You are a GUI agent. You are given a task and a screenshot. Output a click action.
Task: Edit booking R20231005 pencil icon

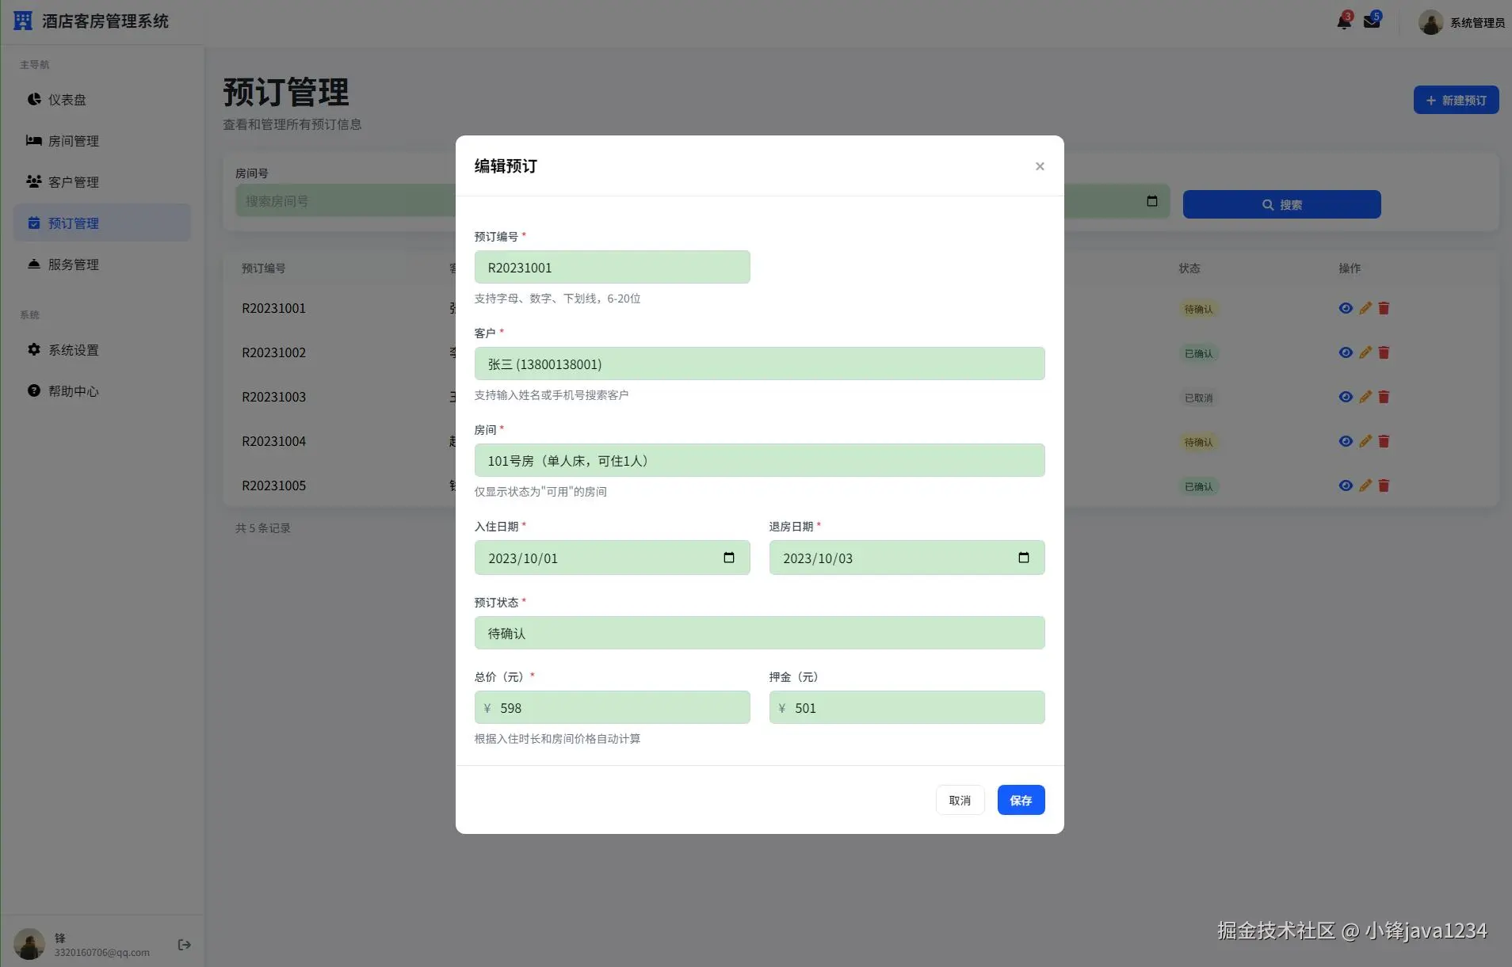(x=1365, y=485)
